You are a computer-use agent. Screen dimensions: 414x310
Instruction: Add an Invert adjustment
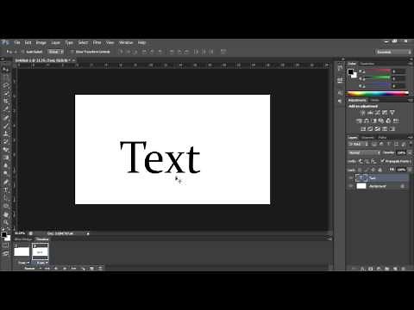tap(363, 129)
